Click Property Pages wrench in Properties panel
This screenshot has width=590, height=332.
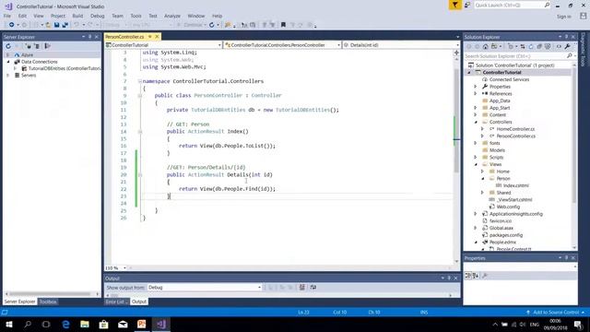(485, 276)
